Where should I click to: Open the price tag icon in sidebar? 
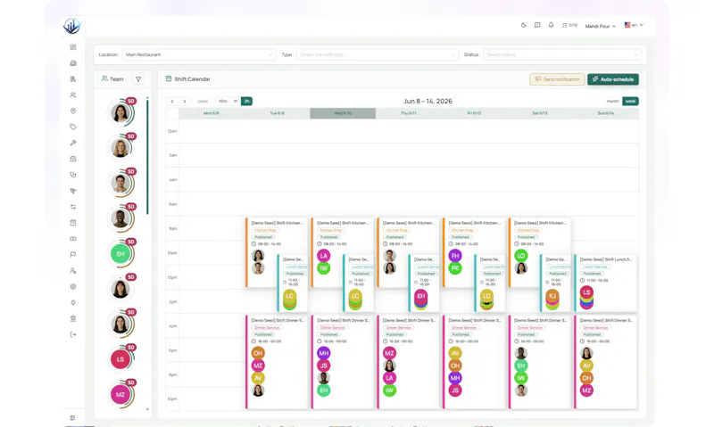point(73,127)
